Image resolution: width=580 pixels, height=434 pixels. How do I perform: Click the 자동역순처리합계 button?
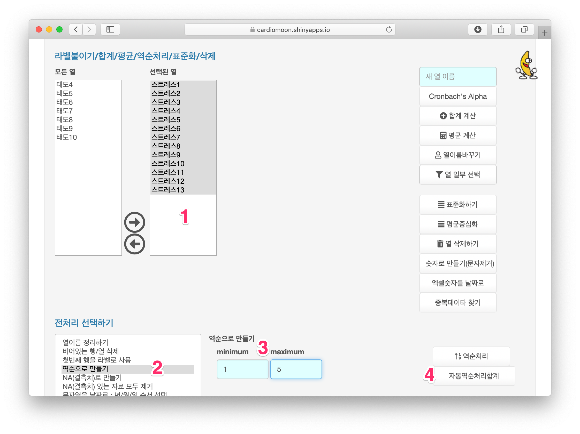click(x=474, y=376)
